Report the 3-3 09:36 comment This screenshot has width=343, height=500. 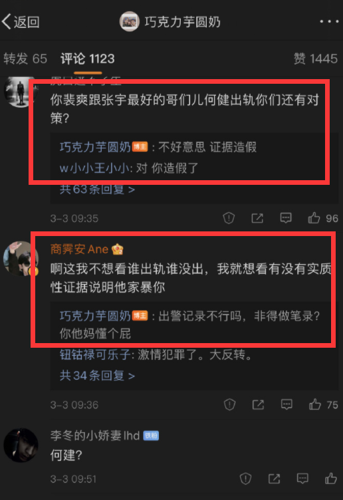[x=229, y=404]
